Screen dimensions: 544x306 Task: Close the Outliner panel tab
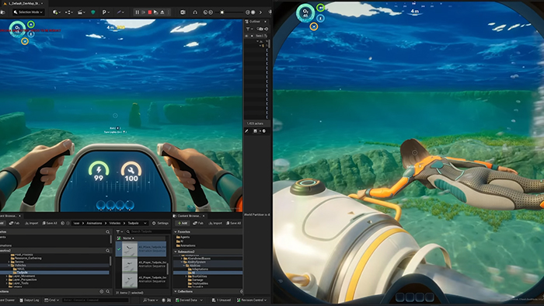click(x=266, y=22)
